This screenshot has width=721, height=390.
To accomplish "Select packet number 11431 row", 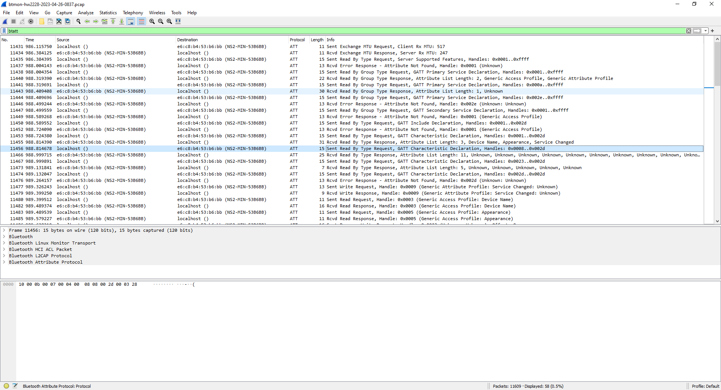I will [352, 46].
